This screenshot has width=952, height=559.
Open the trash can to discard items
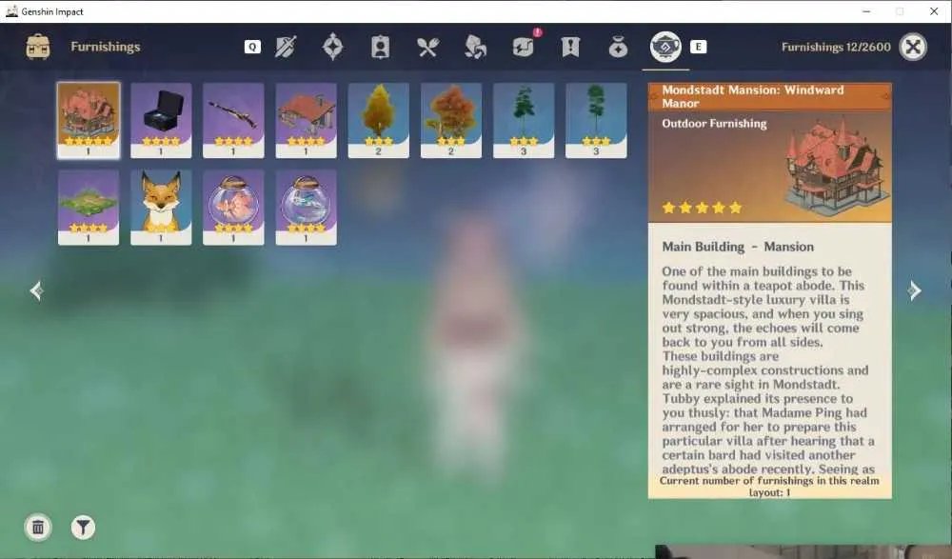pos(38,527)
